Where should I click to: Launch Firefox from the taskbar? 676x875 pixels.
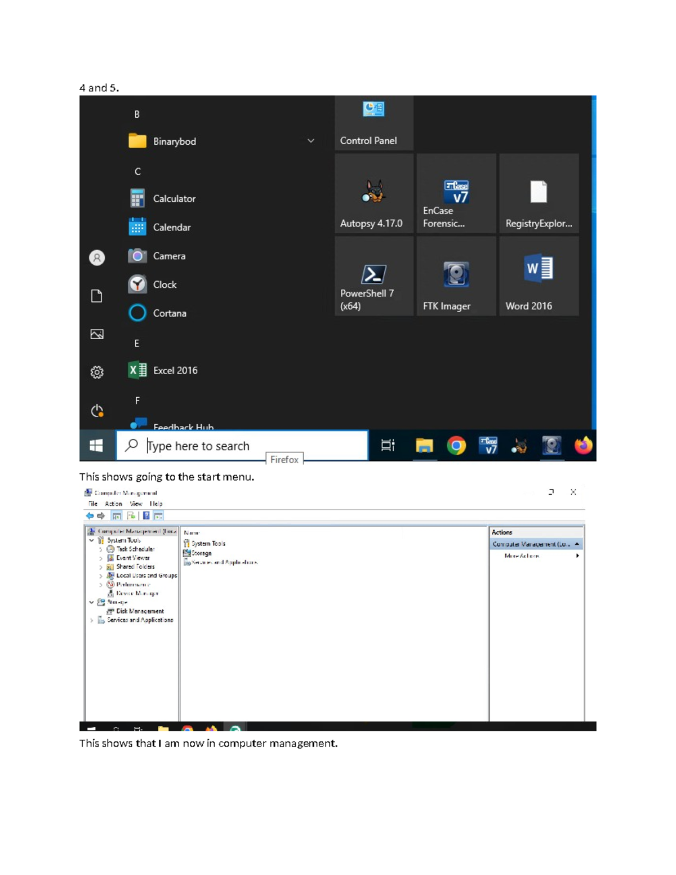click(584, 445)
